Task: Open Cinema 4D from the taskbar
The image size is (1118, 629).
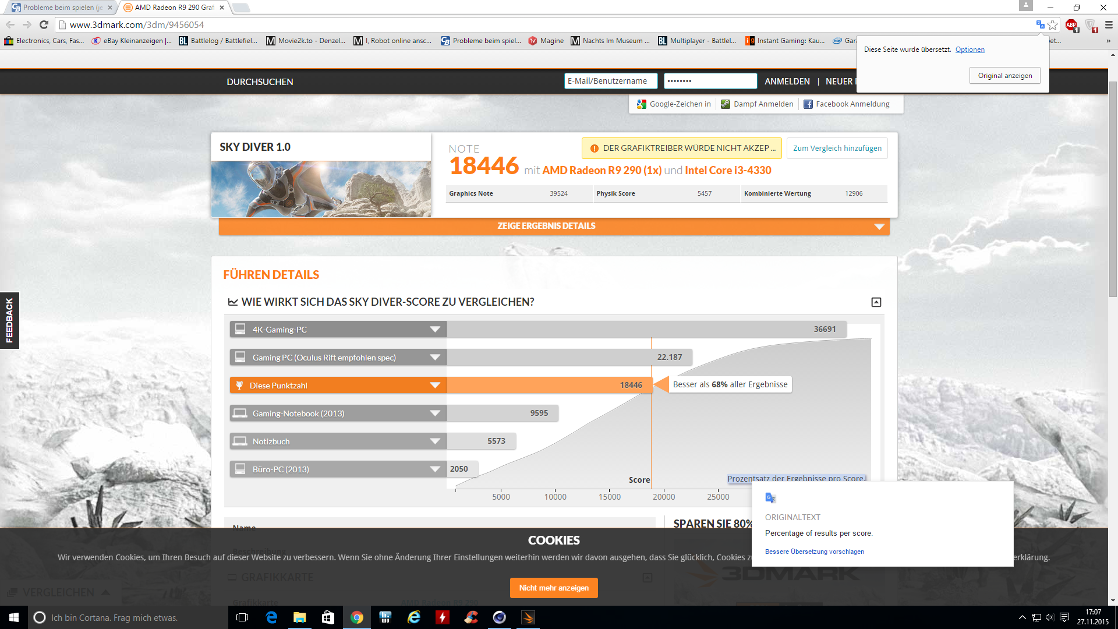Action: click(x=500, y=617)
